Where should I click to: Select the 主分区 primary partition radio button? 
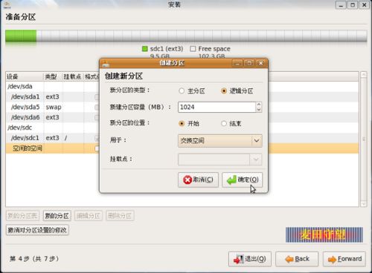point(182,91)
